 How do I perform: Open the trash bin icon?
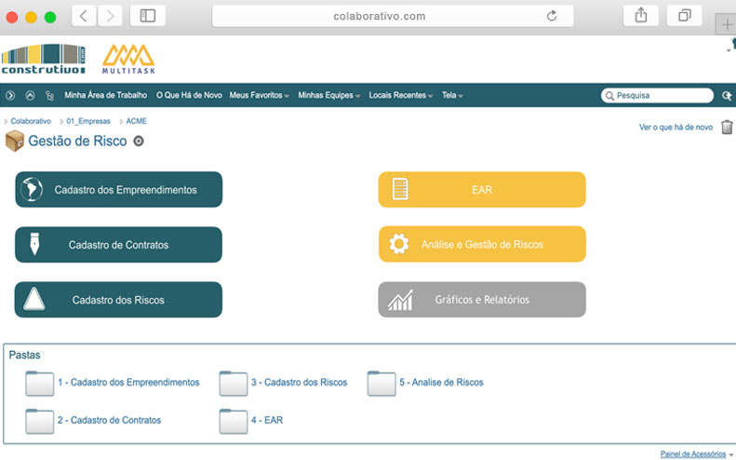coord(727,127)
